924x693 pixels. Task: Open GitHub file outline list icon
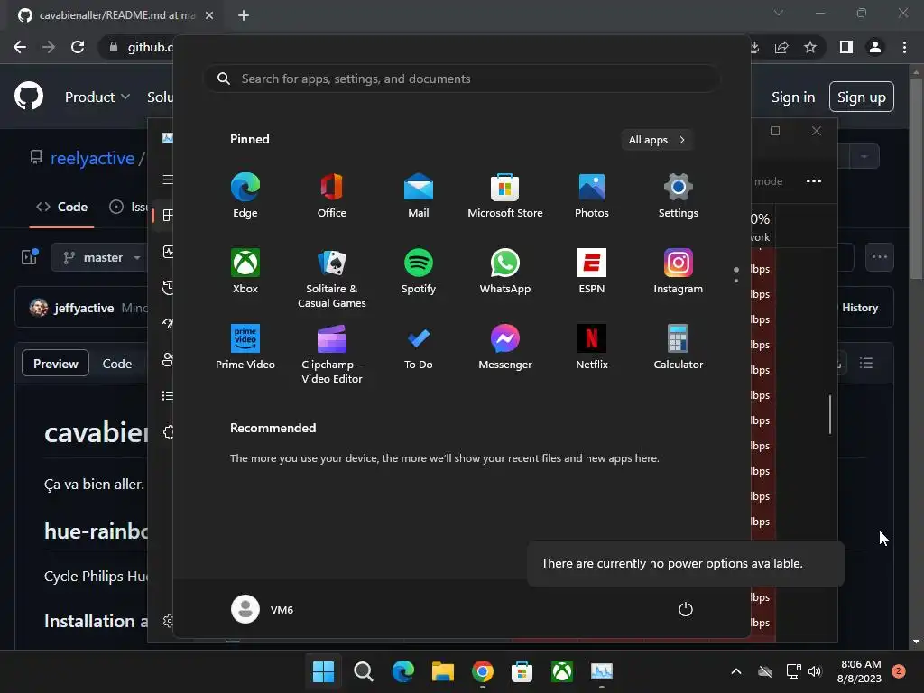tap(865, 363)
